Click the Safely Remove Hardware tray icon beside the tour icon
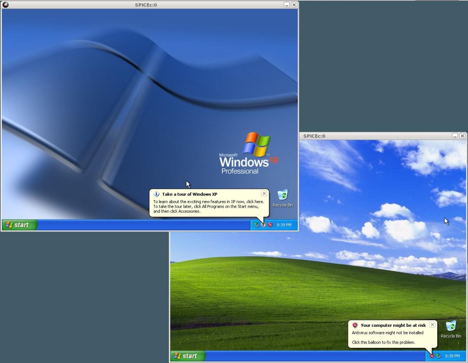The image size is (468, 363). point(257,225)
